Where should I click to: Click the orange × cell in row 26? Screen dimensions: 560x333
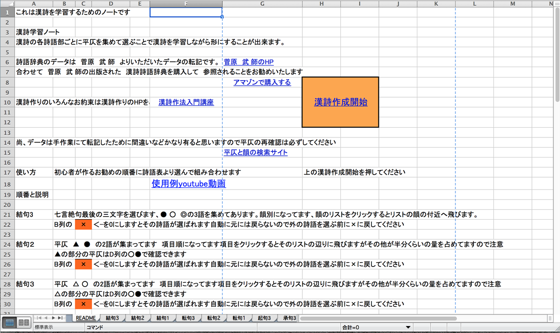click(x=83, y=264)
